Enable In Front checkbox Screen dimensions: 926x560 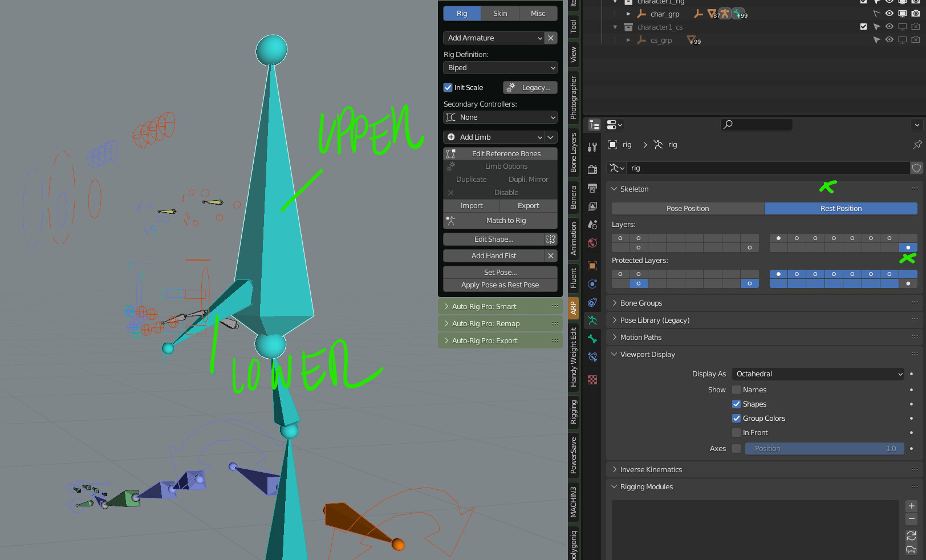coord(736,433)
